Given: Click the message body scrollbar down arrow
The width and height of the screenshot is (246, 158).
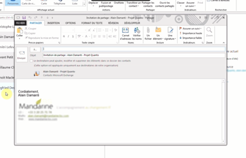Looking at the screenshot, I should tap(223, 142).
